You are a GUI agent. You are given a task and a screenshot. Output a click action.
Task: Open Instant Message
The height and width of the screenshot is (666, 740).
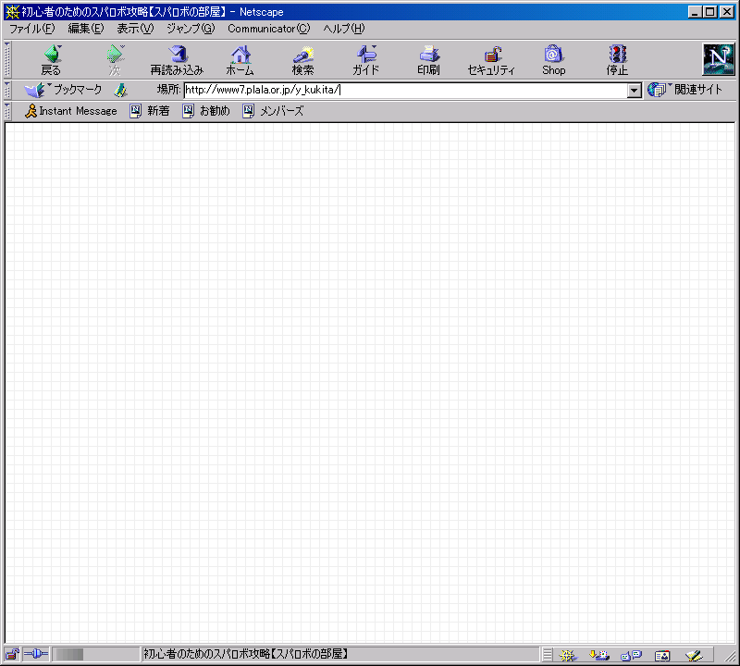click(x=71, y=111)
